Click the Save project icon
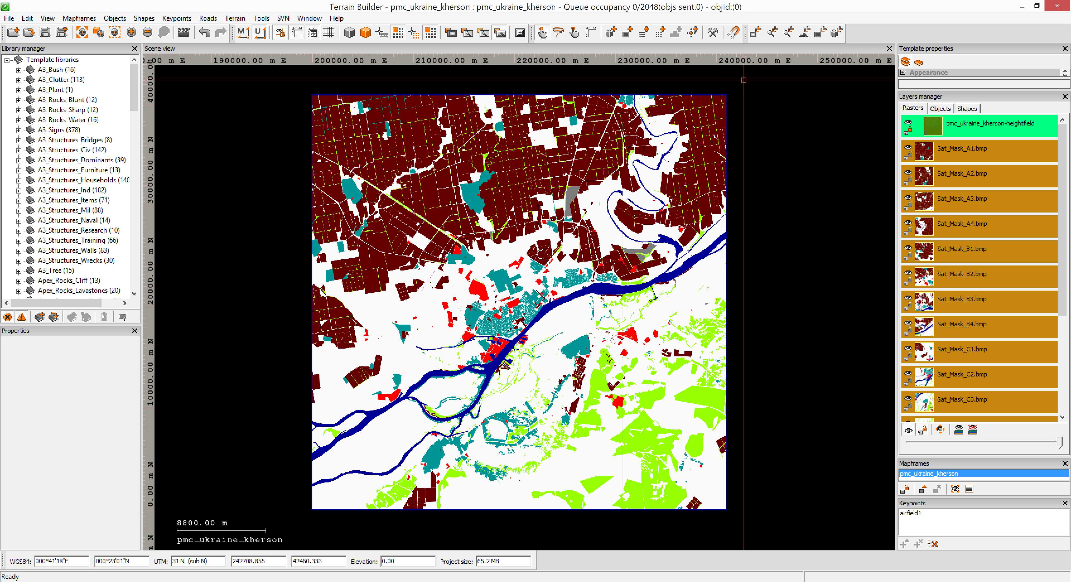This screenshot has width=1071, height=582. click(45, 32)
